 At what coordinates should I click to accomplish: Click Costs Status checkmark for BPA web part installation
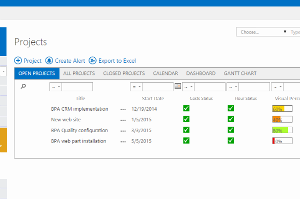click(186, 141)
